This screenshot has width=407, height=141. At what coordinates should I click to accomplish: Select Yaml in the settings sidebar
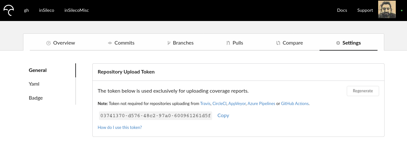[x=34, y=84]
